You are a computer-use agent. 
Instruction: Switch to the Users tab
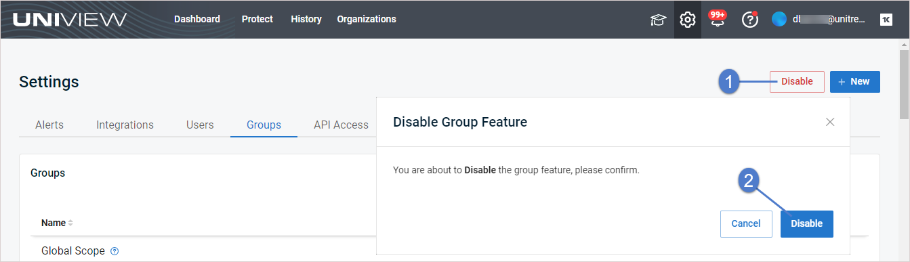point(200,125)
